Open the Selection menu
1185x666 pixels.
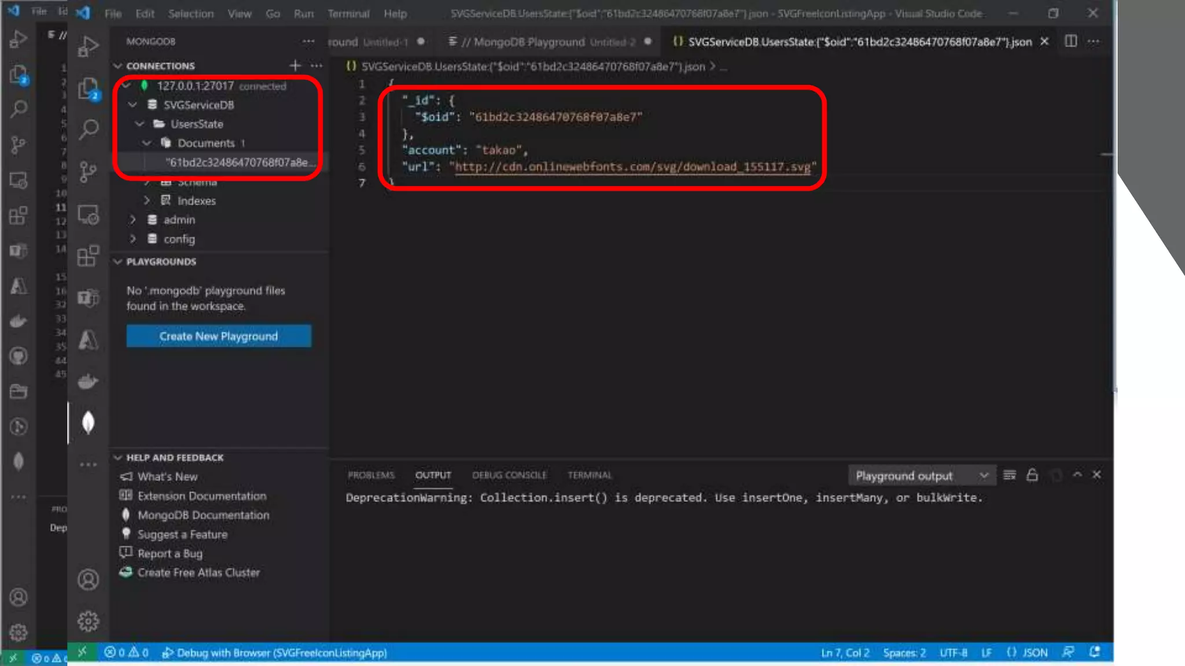(x=191, y=13)
